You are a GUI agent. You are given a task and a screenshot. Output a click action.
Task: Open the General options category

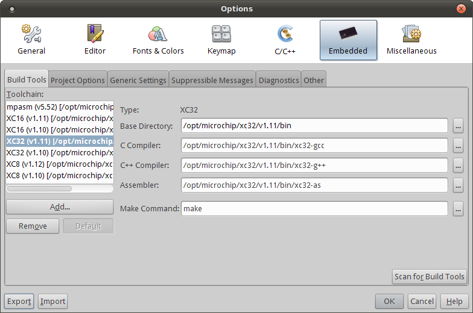(x=31, y=40)
